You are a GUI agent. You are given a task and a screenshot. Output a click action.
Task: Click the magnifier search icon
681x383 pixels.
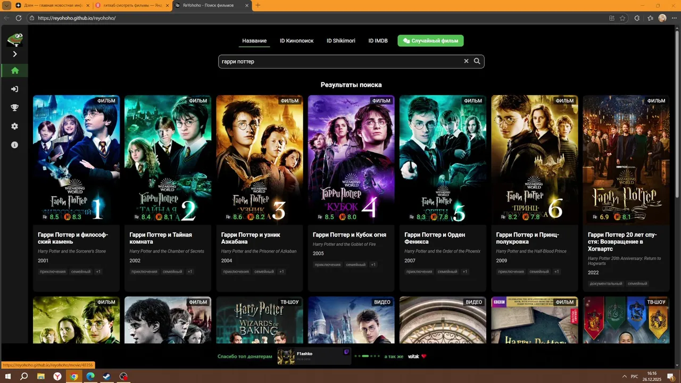click(x=477, y=61)
